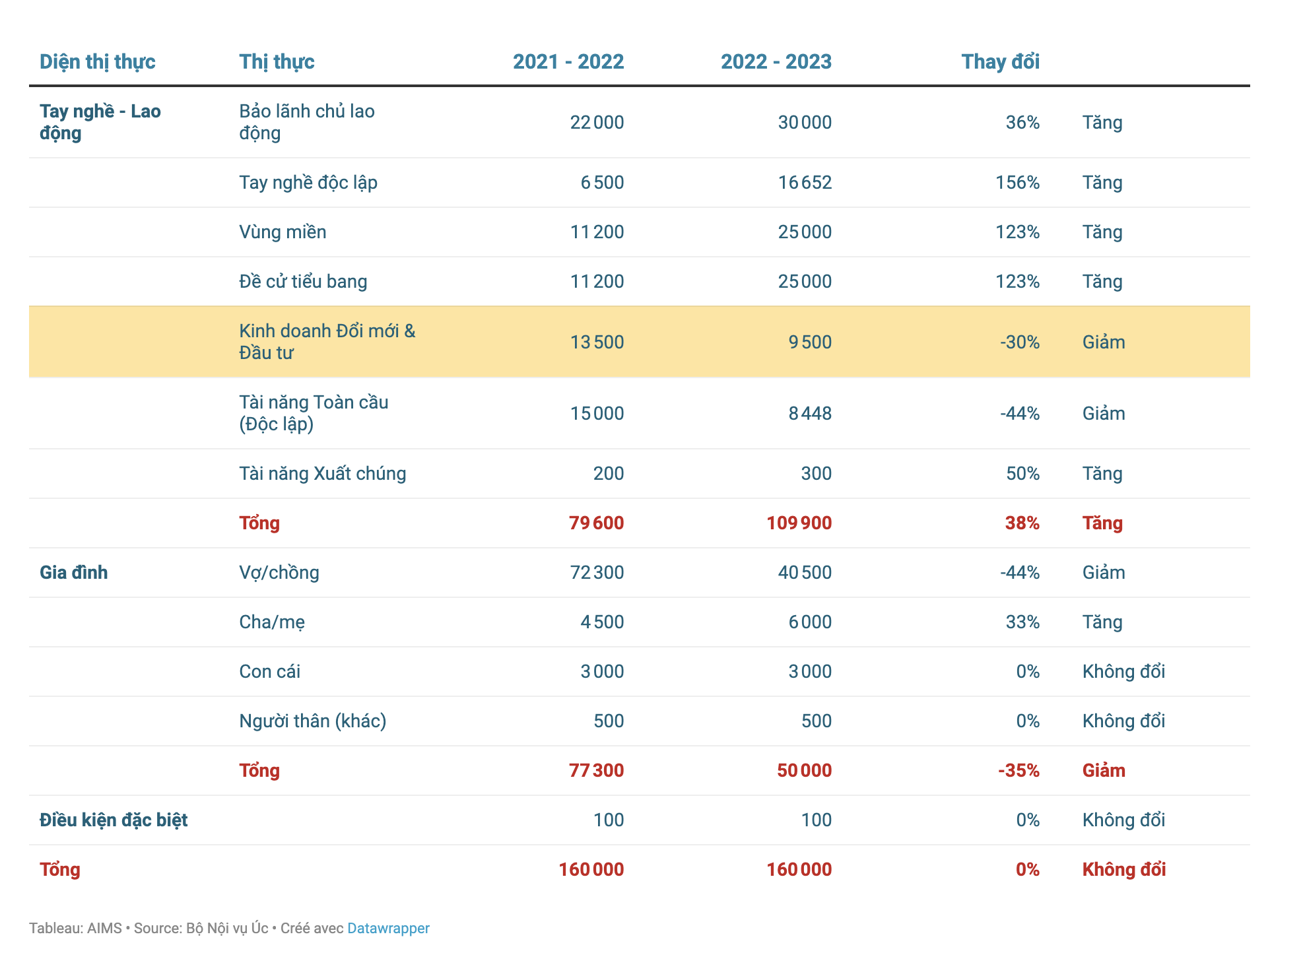Select the "Điều kiện đặc biệt" category cell
Viewport: 1303px width, 953px height.
[114, 820]
